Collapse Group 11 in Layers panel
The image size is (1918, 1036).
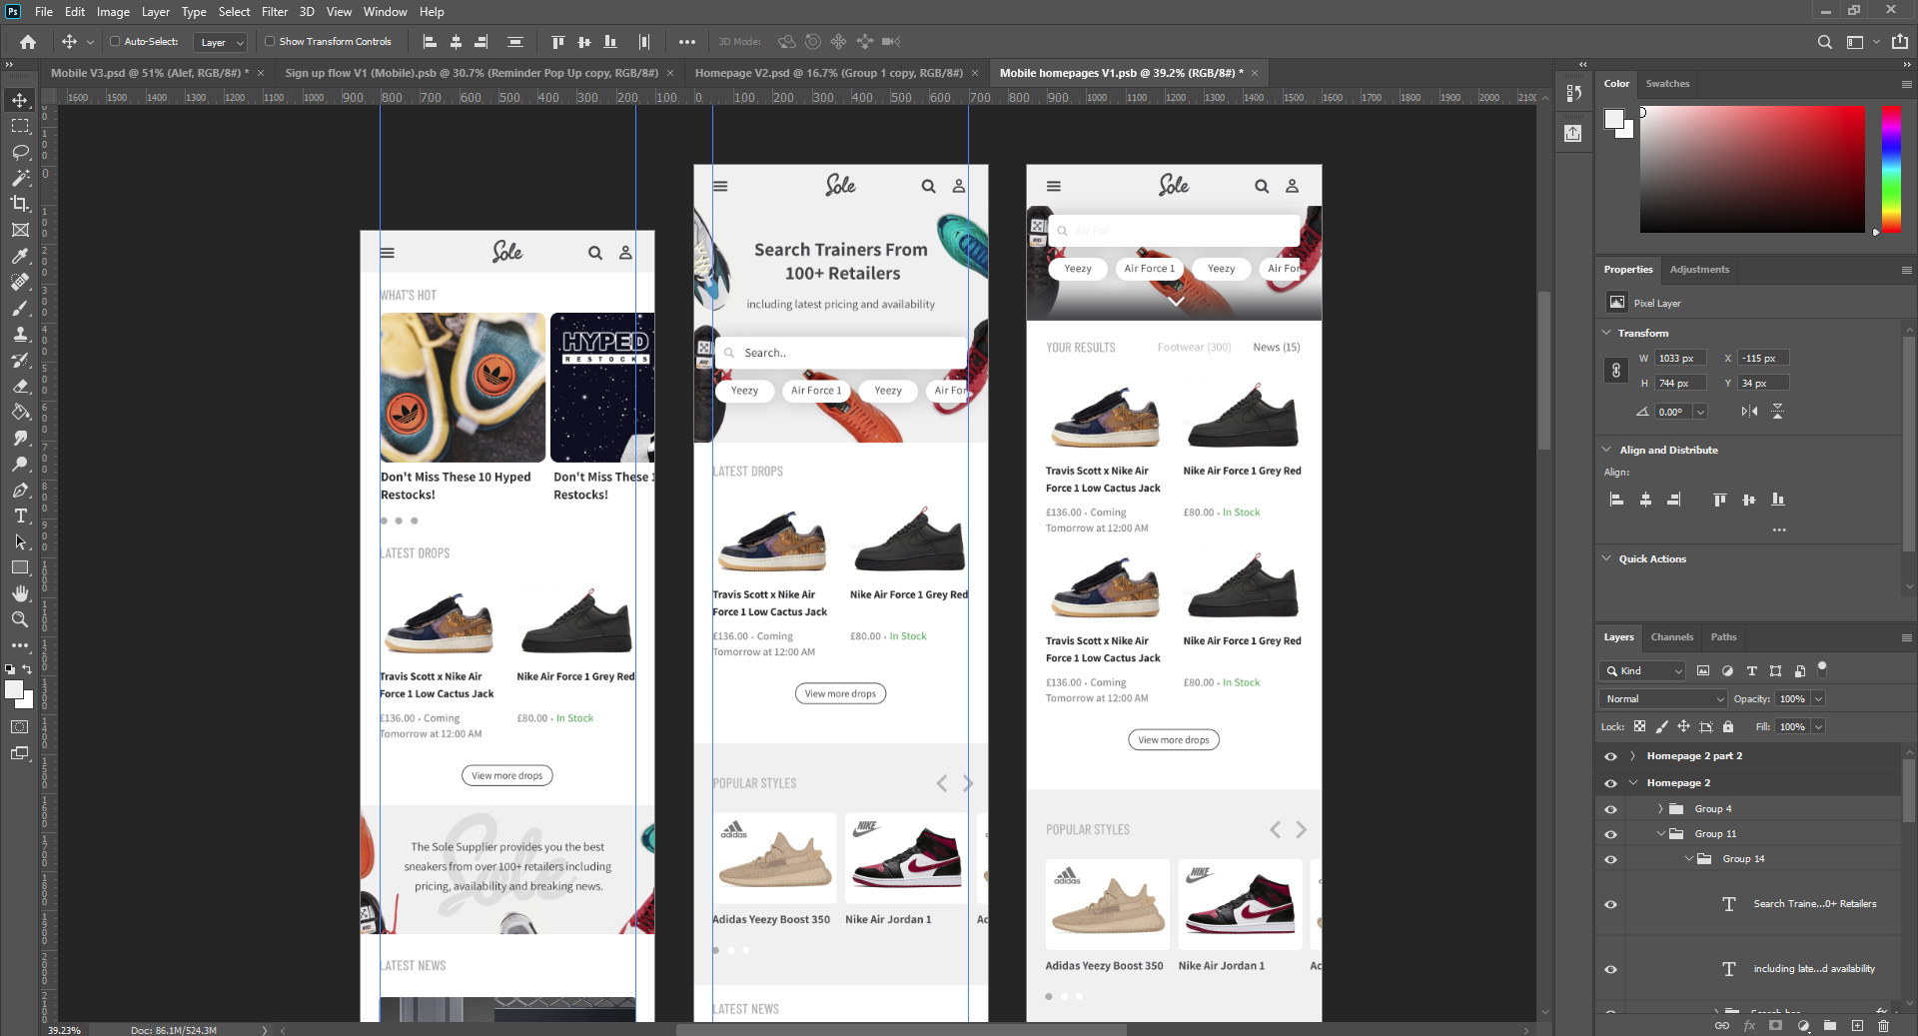tap(1660, 834)
